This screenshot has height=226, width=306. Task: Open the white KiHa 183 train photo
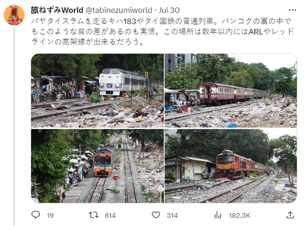coord(97,91)
